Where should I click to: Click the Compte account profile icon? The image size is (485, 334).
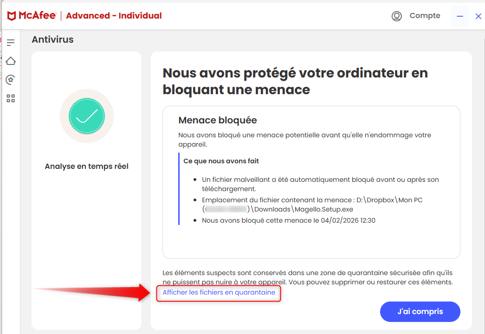click(396, 16)
